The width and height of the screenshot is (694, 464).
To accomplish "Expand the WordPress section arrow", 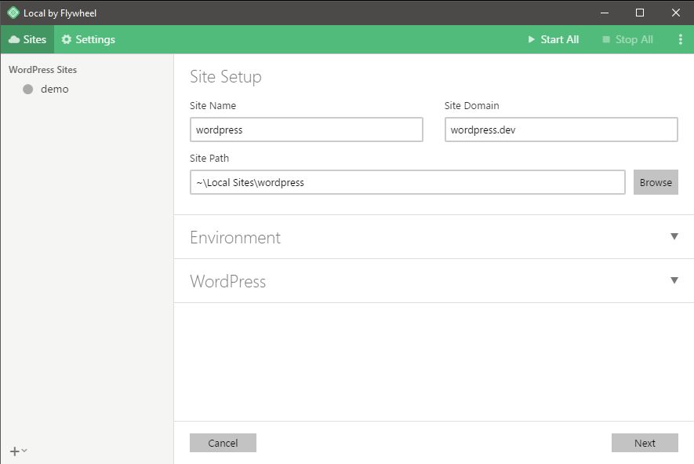I will tap(674, 280).
